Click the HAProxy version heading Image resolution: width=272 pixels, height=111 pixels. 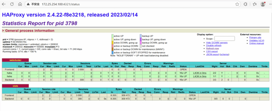click(x=70, y=15)
